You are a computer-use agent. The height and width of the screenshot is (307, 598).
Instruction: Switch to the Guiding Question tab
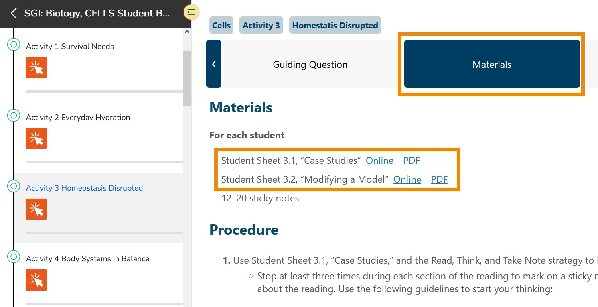tap(310, 64)
